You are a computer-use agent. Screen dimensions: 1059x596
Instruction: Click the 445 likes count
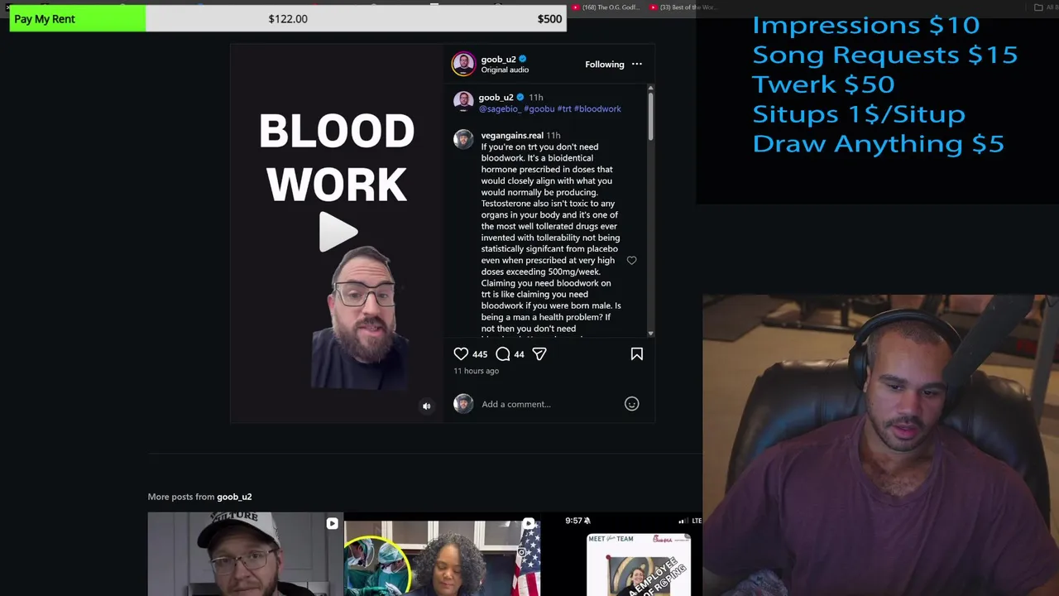point(480,354)
